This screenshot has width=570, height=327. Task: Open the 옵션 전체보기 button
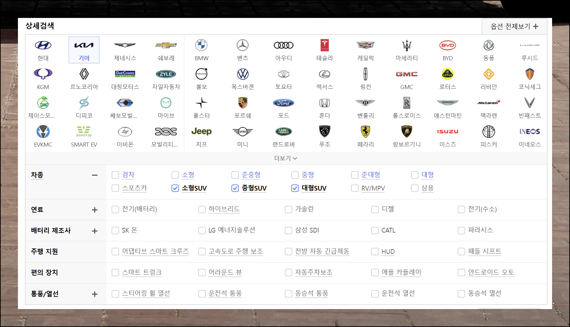[514, 26]
